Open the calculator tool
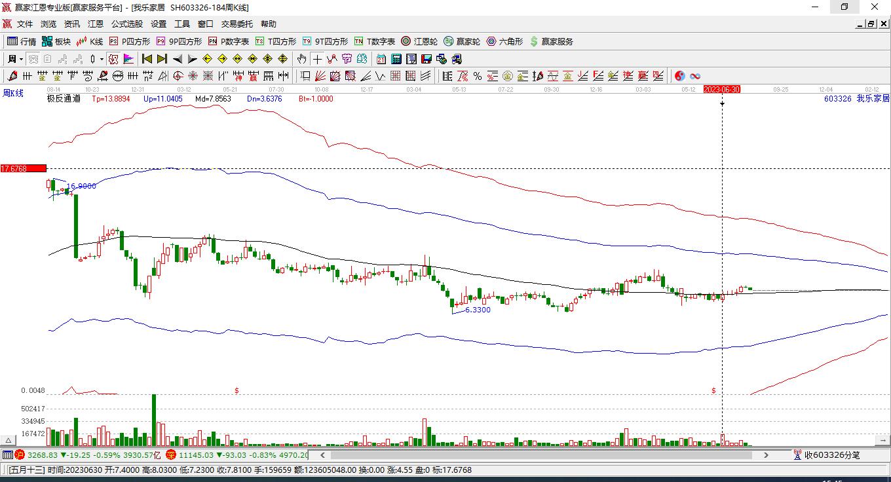Viewport: 891px width, 482px height. pyautogui.click(x=396, y=59)
